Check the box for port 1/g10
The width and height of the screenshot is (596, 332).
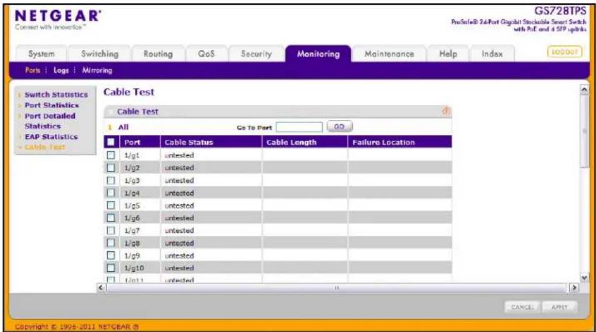coord(111,268)
